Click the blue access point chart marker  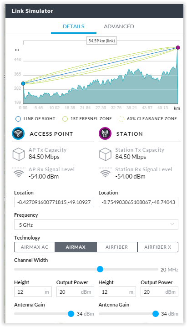point(23,83)
